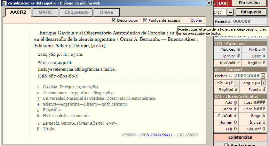
Task: Click the plus button beside Fechas field
Action: pyautogui.click(x=263, y=76)
